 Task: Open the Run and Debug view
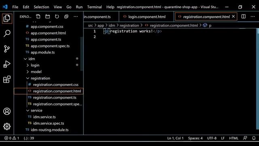(7, 64)
